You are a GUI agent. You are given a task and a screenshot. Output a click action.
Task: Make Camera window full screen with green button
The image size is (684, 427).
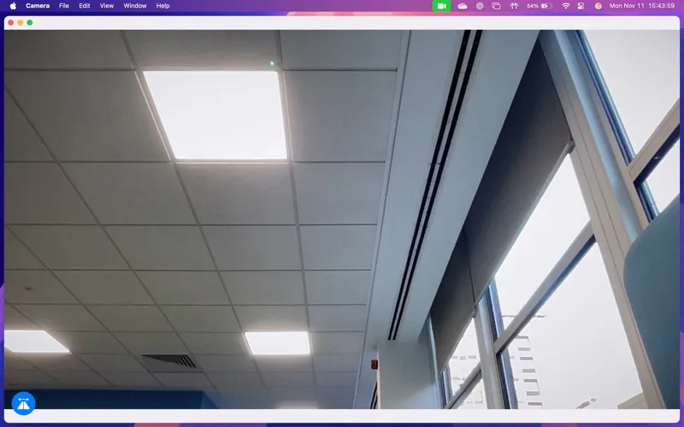(x=30, y=23)
